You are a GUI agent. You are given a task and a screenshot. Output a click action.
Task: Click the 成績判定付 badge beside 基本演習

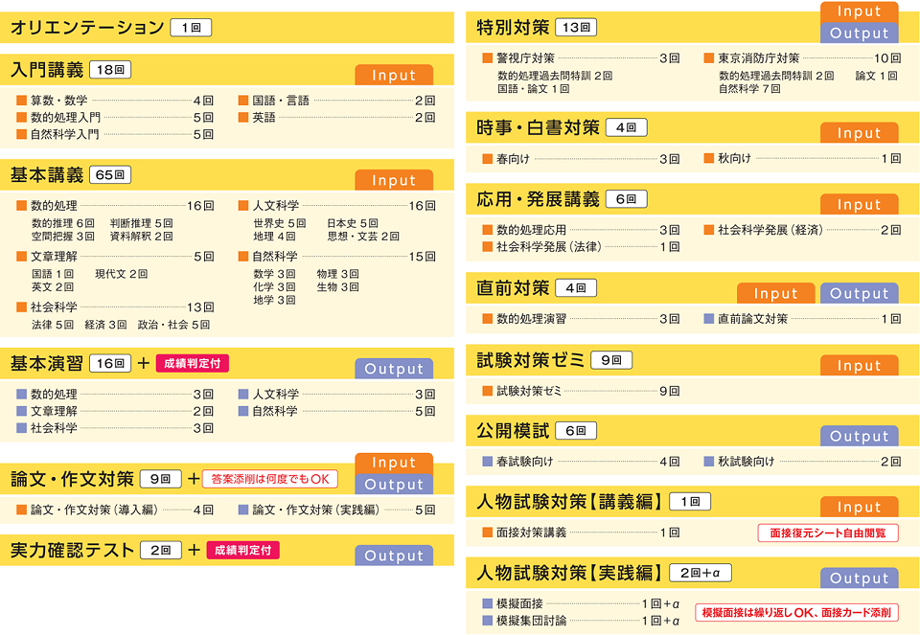193,363
